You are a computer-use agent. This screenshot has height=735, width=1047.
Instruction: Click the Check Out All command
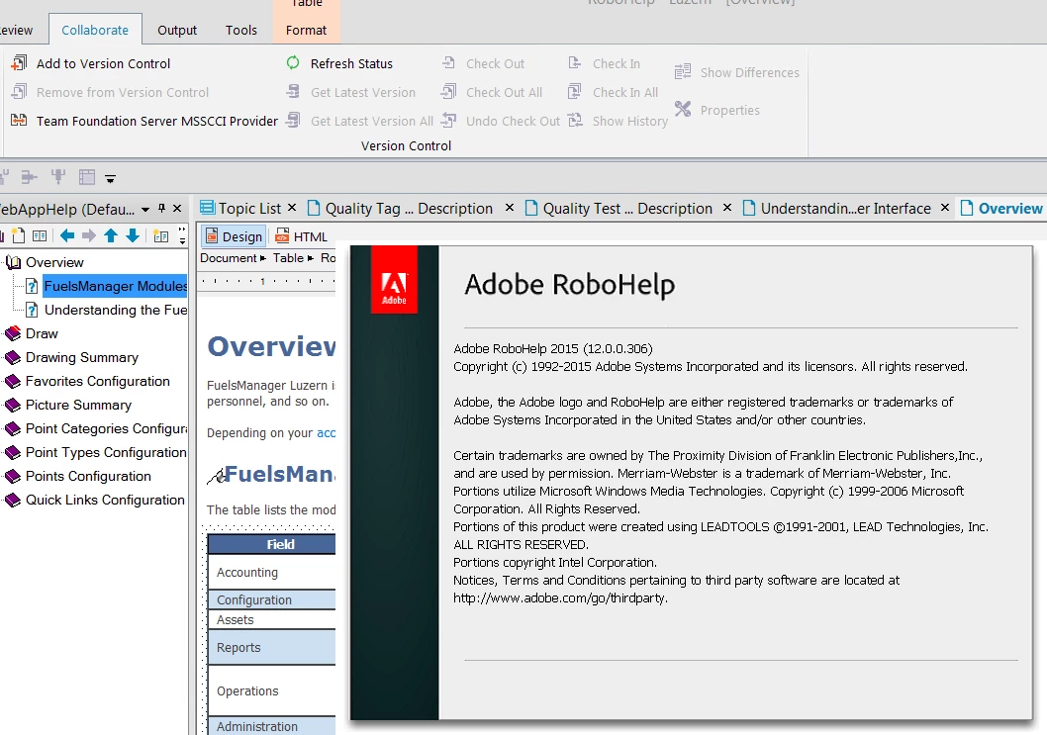[492, 92]
